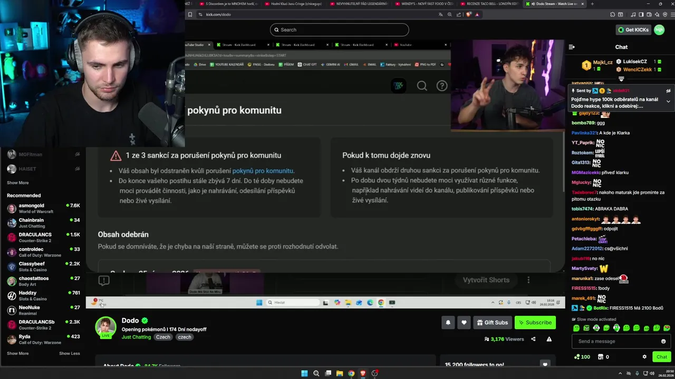
Task: Open a new browser tab
Action: (x=592, y=4)
